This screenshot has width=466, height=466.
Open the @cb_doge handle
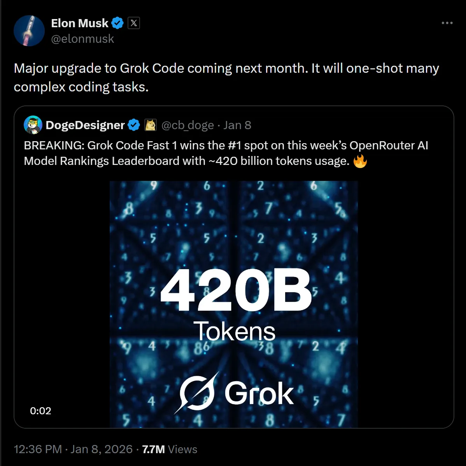click(x=188, y=125)
